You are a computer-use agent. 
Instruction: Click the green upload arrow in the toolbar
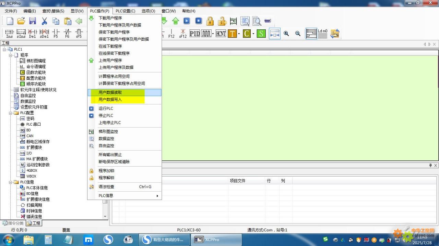click(x=176, y=21)
